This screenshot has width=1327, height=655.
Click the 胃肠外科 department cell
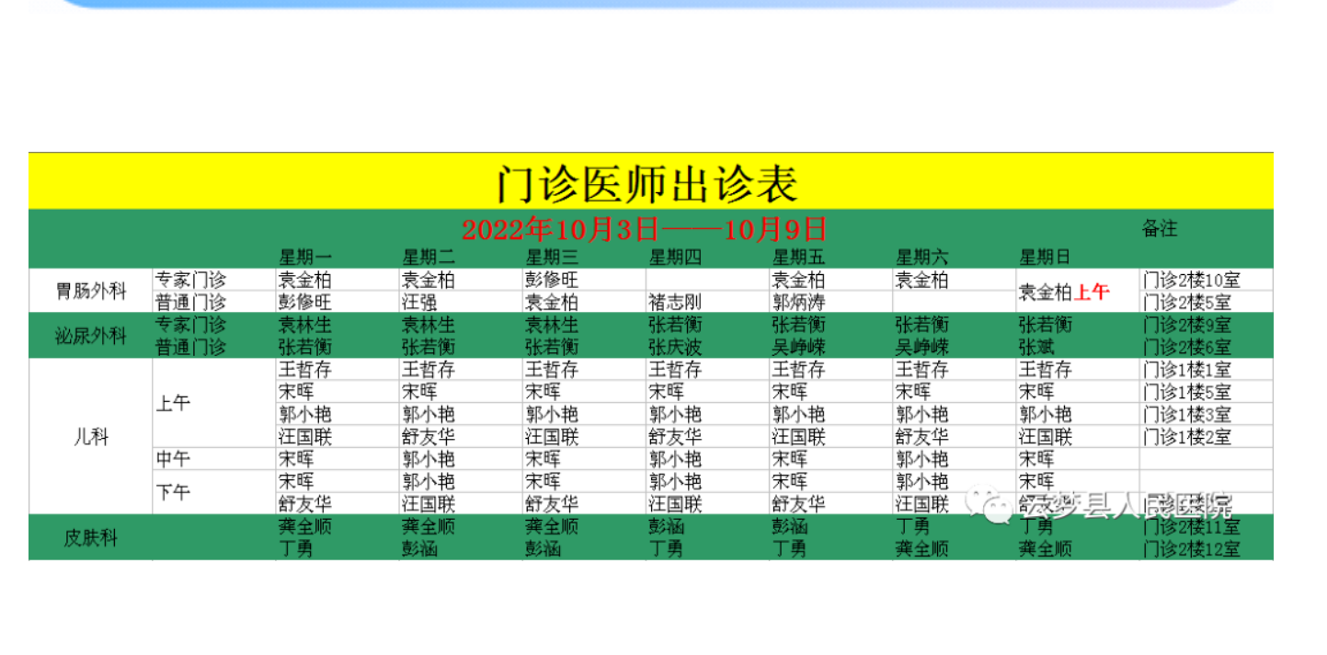91,291
